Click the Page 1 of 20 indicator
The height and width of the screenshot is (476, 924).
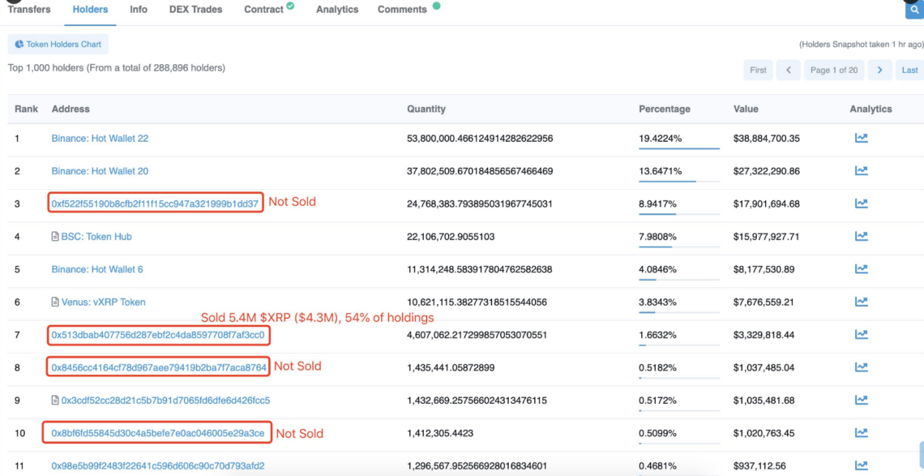click(833, 70)
